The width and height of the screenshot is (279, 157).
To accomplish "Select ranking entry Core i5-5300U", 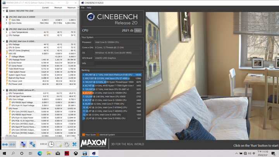I will coord(112,118).
